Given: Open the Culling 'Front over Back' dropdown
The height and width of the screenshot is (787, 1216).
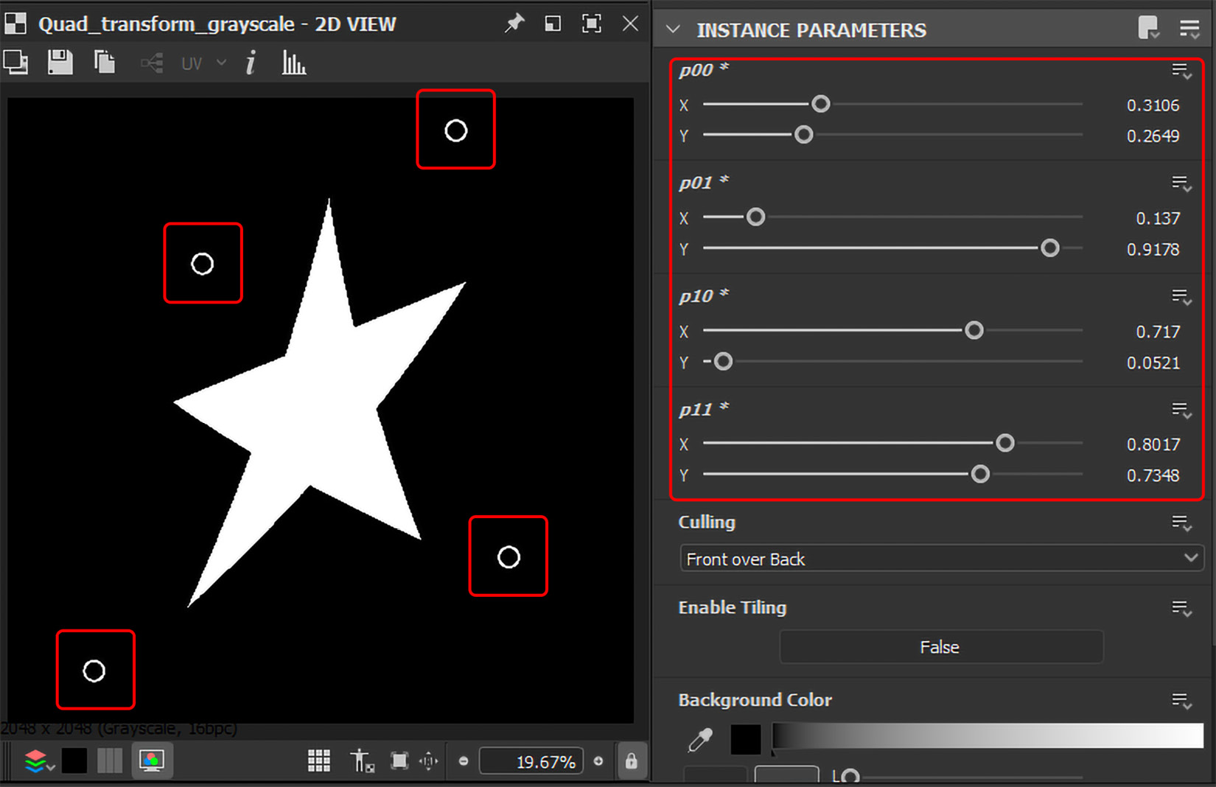Looking at the screenshot, I should coord(941,559).
